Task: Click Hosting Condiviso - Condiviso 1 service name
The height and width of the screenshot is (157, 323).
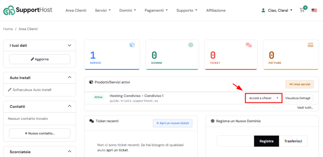Action: (x=137, y=96)
